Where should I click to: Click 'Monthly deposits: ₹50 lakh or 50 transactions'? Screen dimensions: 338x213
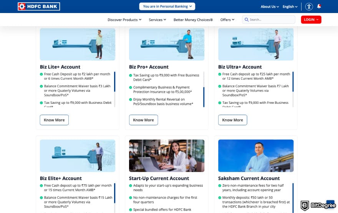click(x=256, y=202)
